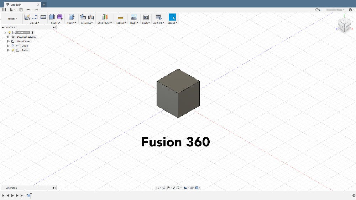Open the MODEL workspace dropdown
Image resolution: width=356 pixels, height=200 pixels.
(x=12, y=19)
